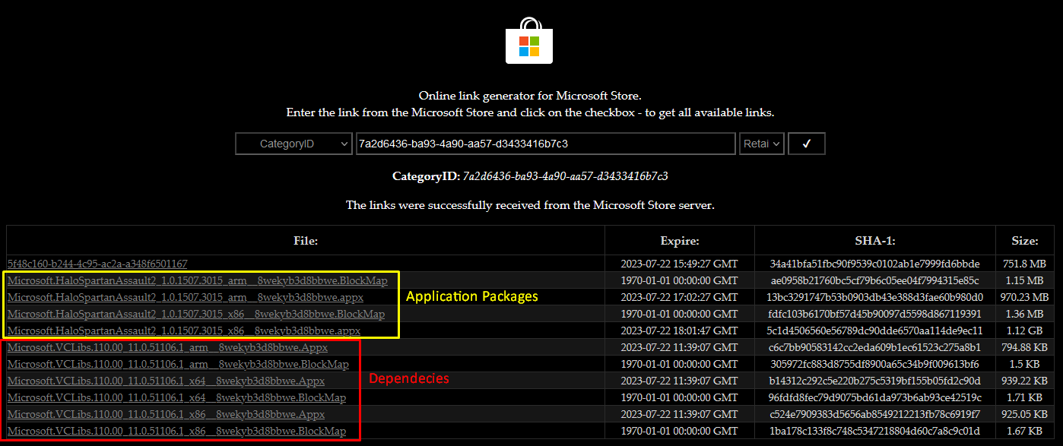Click the File: column header
Screen dimensions: 1063x446
coord(306,241)
